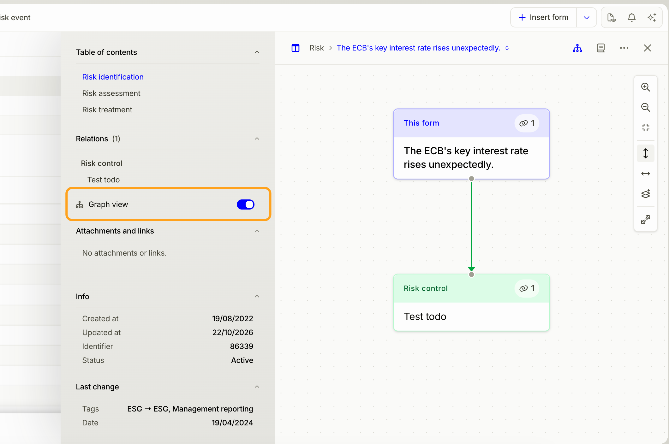Collapse the Info section
This screenshot has height=444, width=669.
257,297
